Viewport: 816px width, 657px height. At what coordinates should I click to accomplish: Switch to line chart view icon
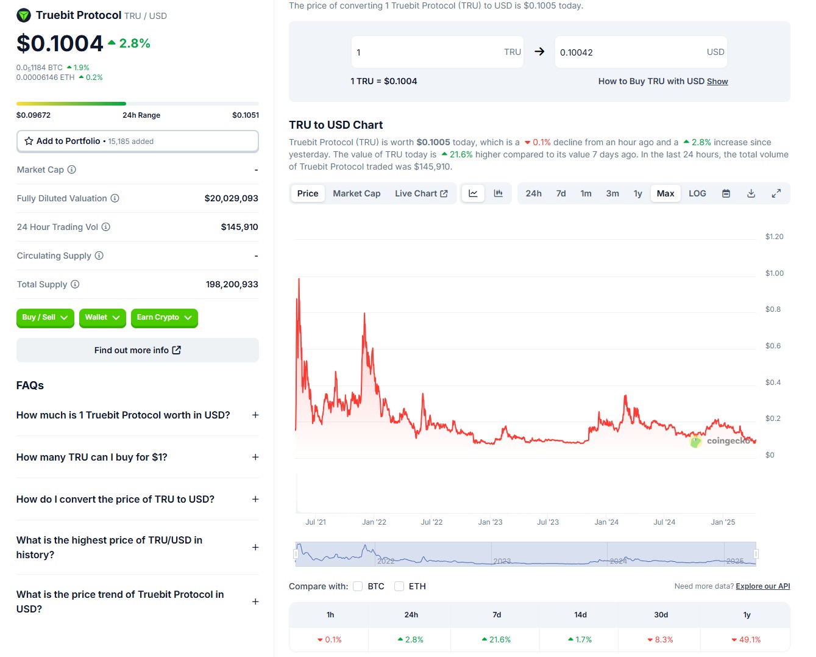pyautogui.click(x=473, y=193)
